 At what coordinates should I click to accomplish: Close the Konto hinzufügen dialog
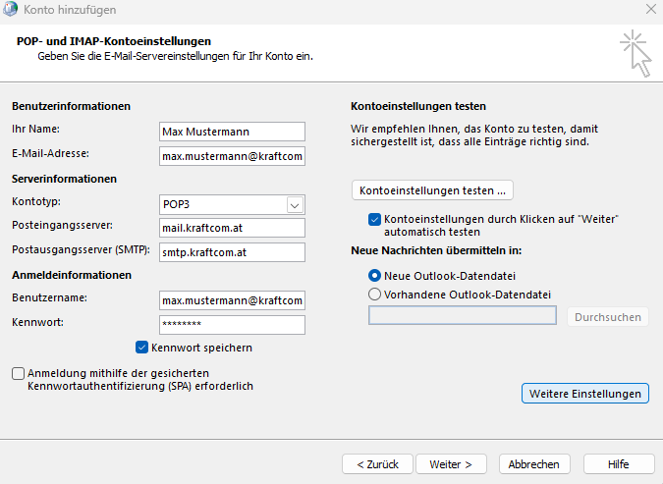point(650,10)
